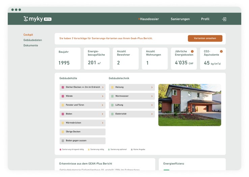
Task: Click green status square on Warmwasser row
Action: tap(112, 96)
